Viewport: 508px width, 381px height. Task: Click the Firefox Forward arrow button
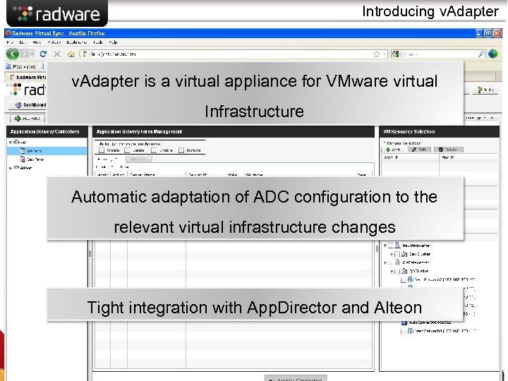[x=25, y=54]
